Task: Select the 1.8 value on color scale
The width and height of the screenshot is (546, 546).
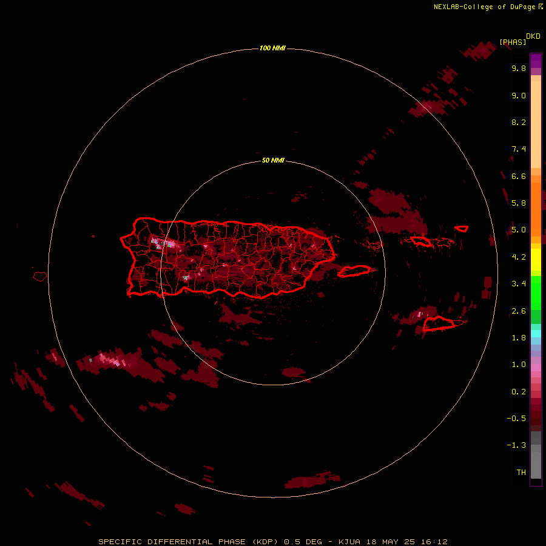Action: 519,338
